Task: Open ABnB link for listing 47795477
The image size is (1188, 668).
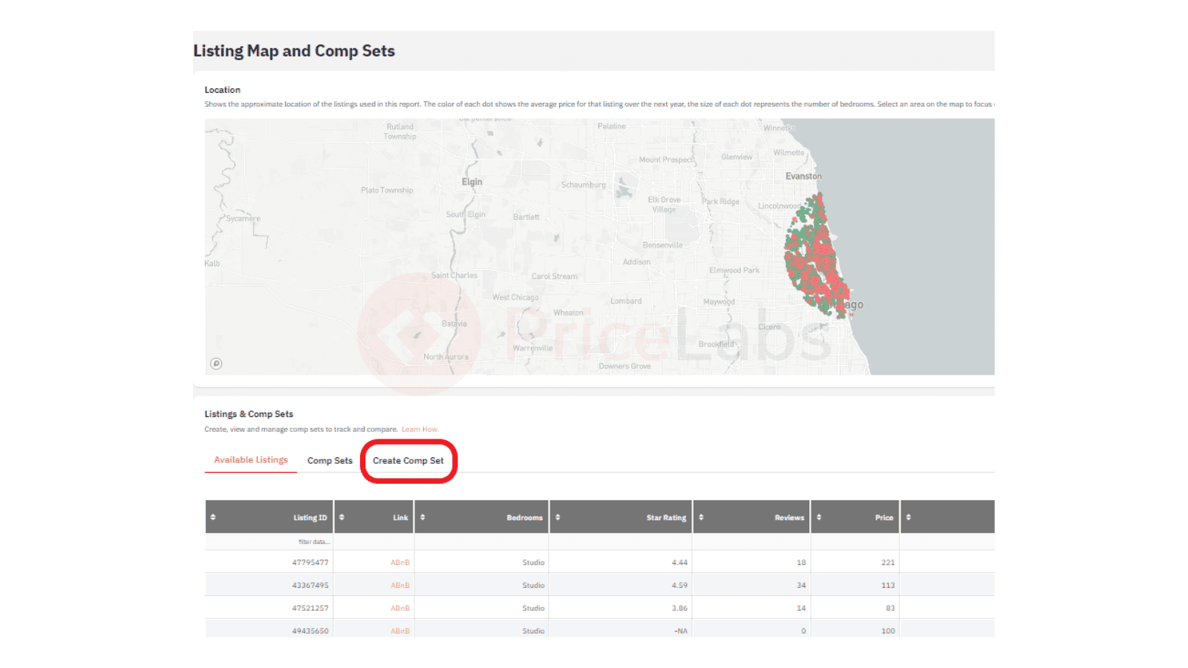Action: [400, 563]
